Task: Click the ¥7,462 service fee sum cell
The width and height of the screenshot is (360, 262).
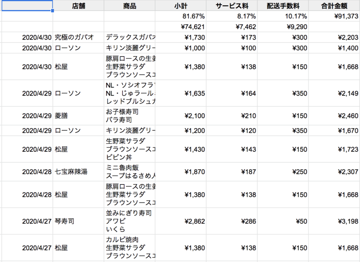Action: 232,27
